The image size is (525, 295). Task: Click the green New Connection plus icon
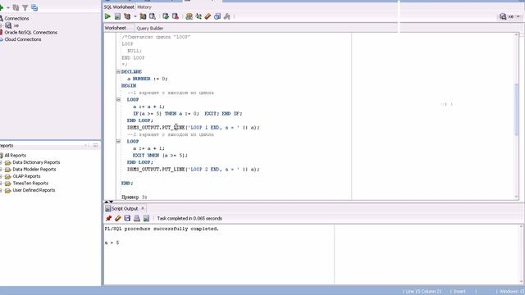coord(2,7)
